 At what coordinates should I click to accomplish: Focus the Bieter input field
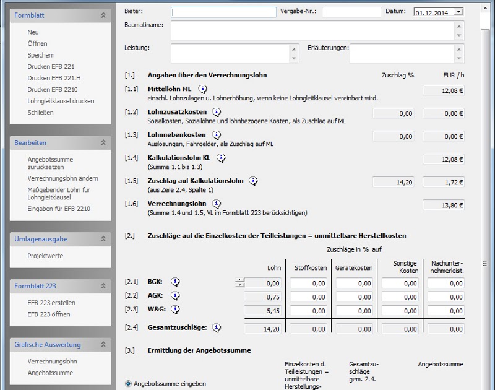[224, 12]
